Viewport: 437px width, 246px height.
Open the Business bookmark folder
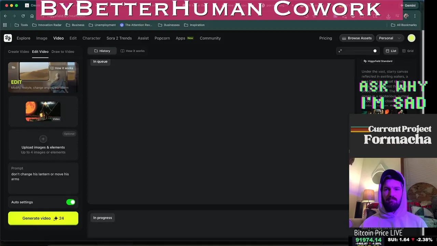75,25
